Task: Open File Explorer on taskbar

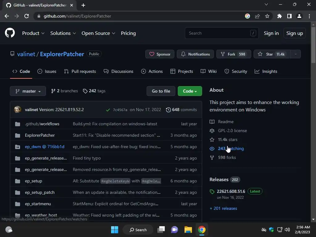Action: [x=188, y=230]
